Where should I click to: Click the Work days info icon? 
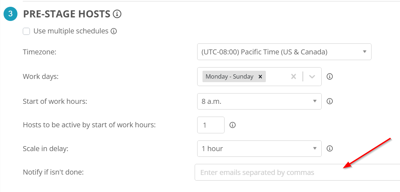(330, 76)
